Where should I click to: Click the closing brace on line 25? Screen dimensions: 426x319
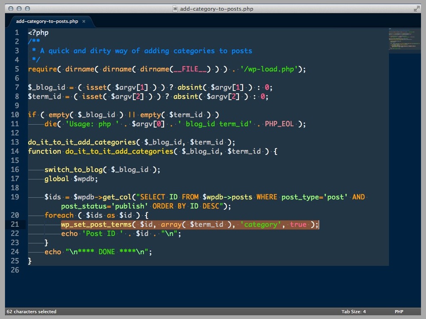click(30, 261)
